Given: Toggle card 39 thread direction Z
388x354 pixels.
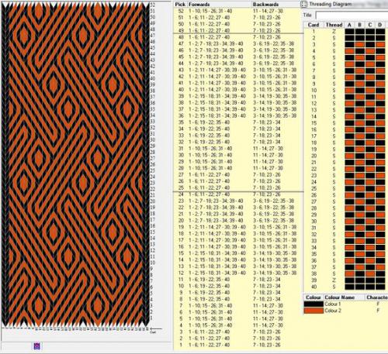Looking at the screenshot, I should click(x=334, y=280).
